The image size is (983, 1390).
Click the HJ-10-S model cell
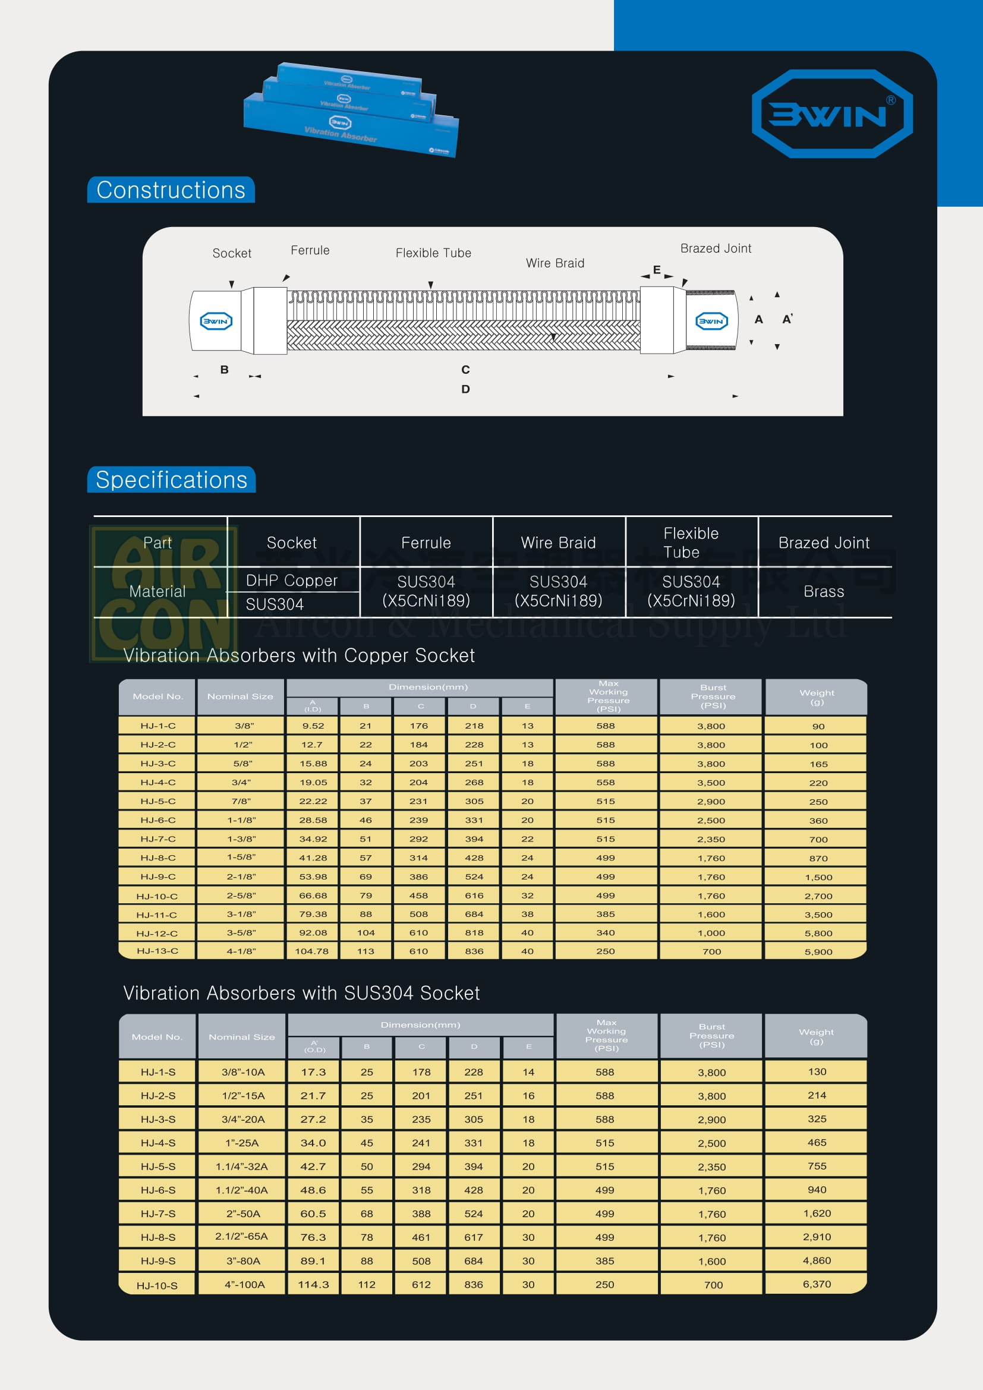click(157, 1285)
